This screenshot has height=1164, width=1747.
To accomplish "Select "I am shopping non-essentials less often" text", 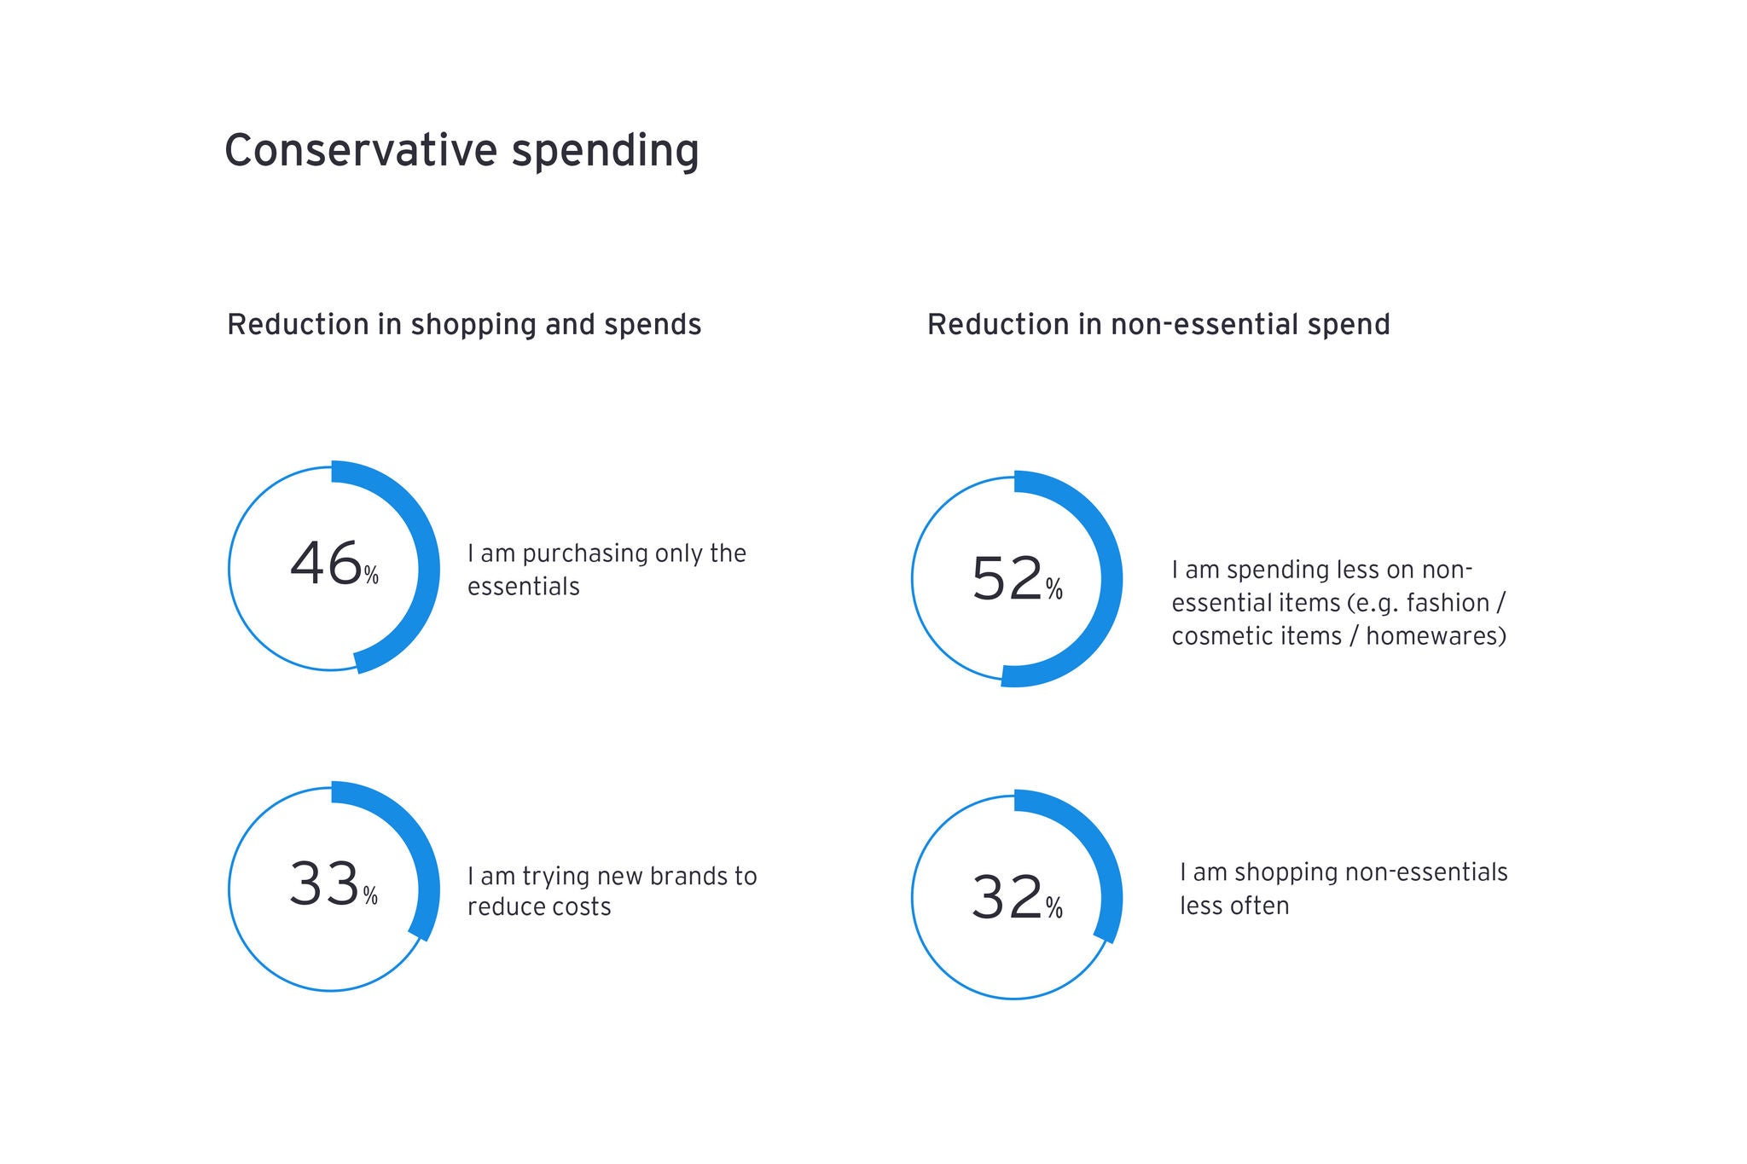I will (1344, 889).
